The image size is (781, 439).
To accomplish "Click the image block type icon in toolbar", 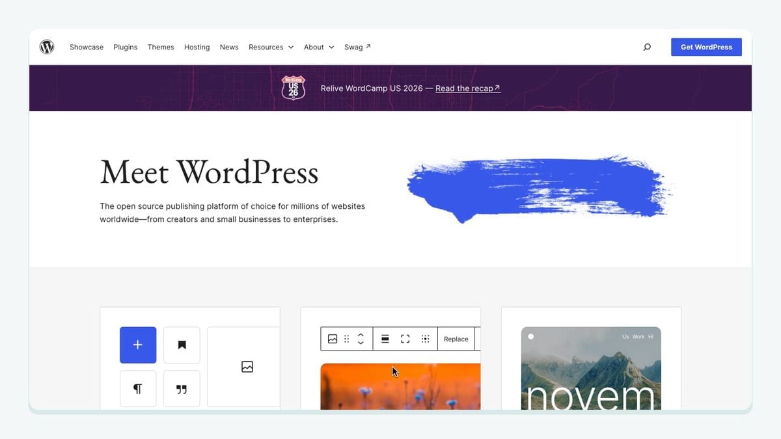I will click(333, 339).
